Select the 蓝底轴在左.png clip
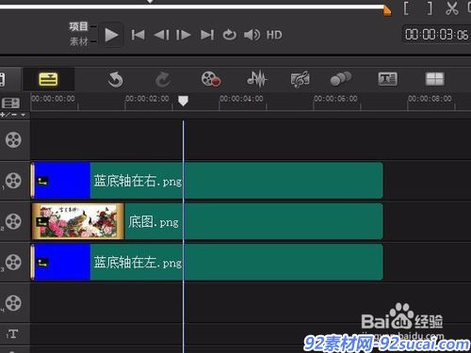The width and height of the screenshot is (471, 353). click(206, 262)
